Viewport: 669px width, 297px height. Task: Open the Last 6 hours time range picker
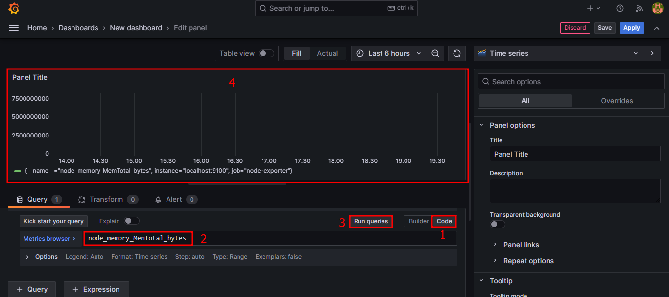click(x=388, y=53)
